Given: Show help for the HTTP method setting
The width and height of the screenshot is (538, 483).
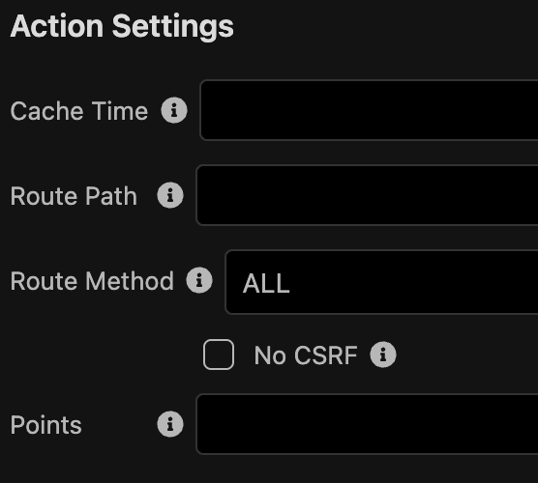Looking at the screenshot, I should tap(199, 280).
